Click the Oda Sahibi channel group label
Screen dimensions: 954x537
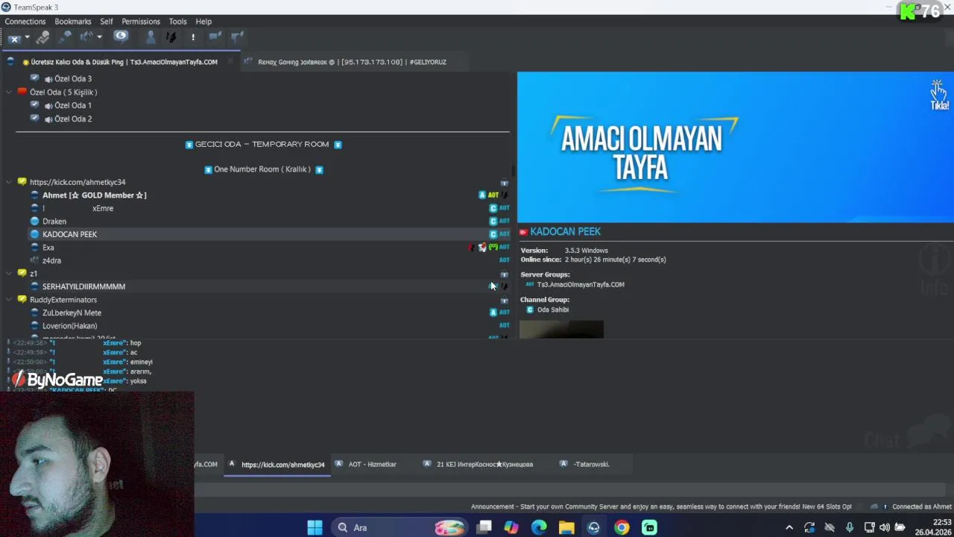pos(553,310)
